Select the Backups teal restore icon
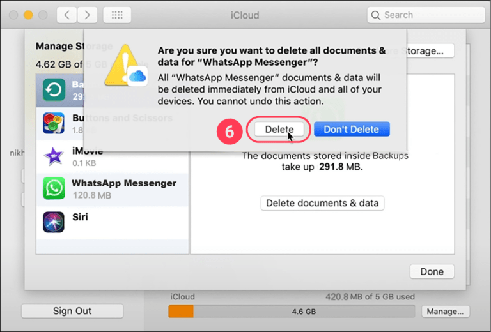 [x=54, y=90]
